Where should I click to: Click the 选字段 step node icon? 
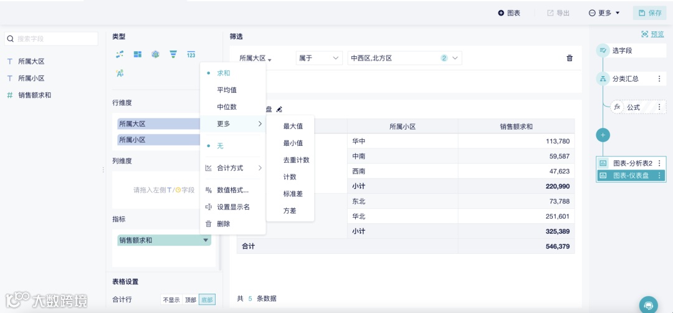pyautogui.click(x=603, y=51)
